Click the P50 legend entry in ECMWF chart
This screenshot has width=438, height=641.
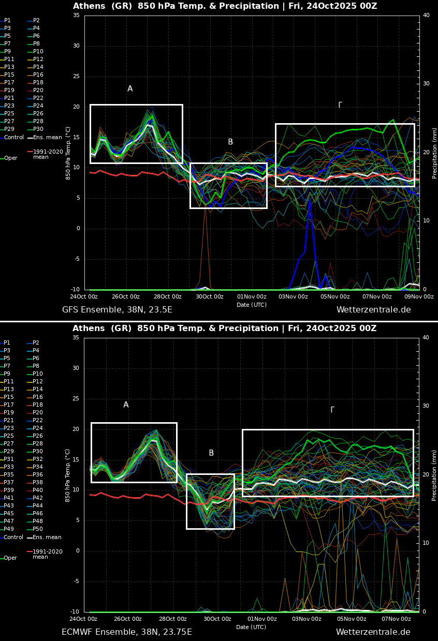pos(38,529)
